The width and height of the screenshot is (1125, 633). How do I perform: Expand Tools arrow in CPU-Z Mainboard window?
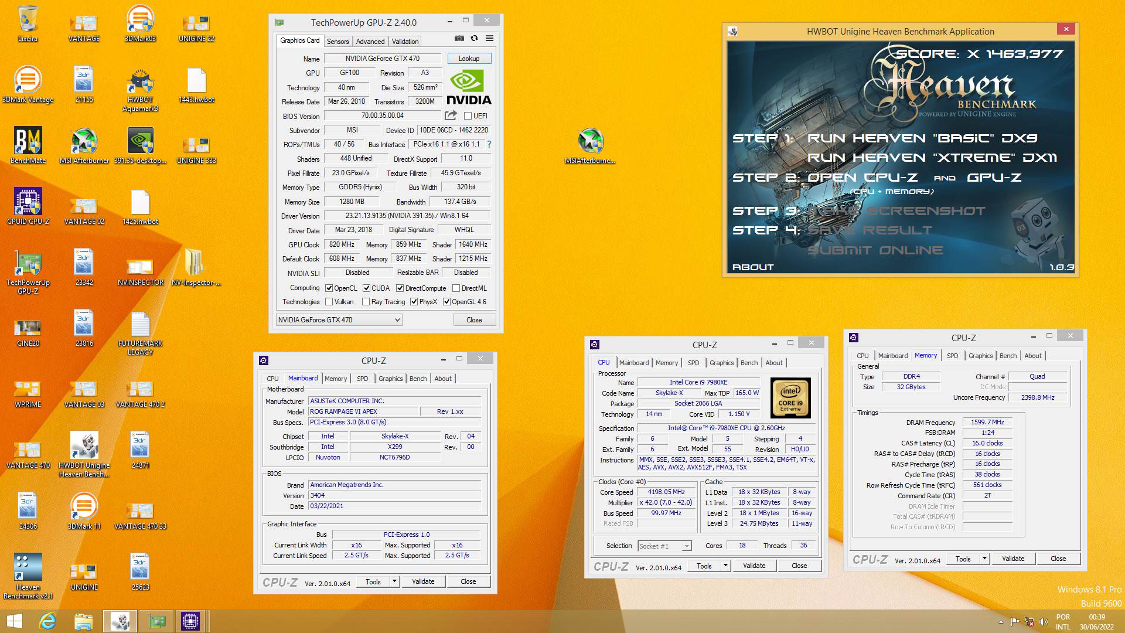[395, 582]
